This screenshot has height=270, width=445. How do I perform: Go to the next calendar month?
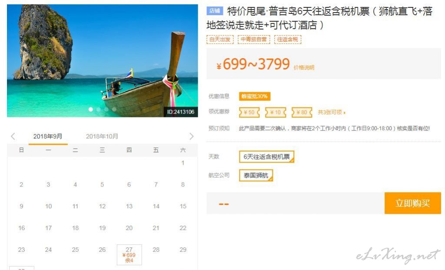(x=192, y=136)
